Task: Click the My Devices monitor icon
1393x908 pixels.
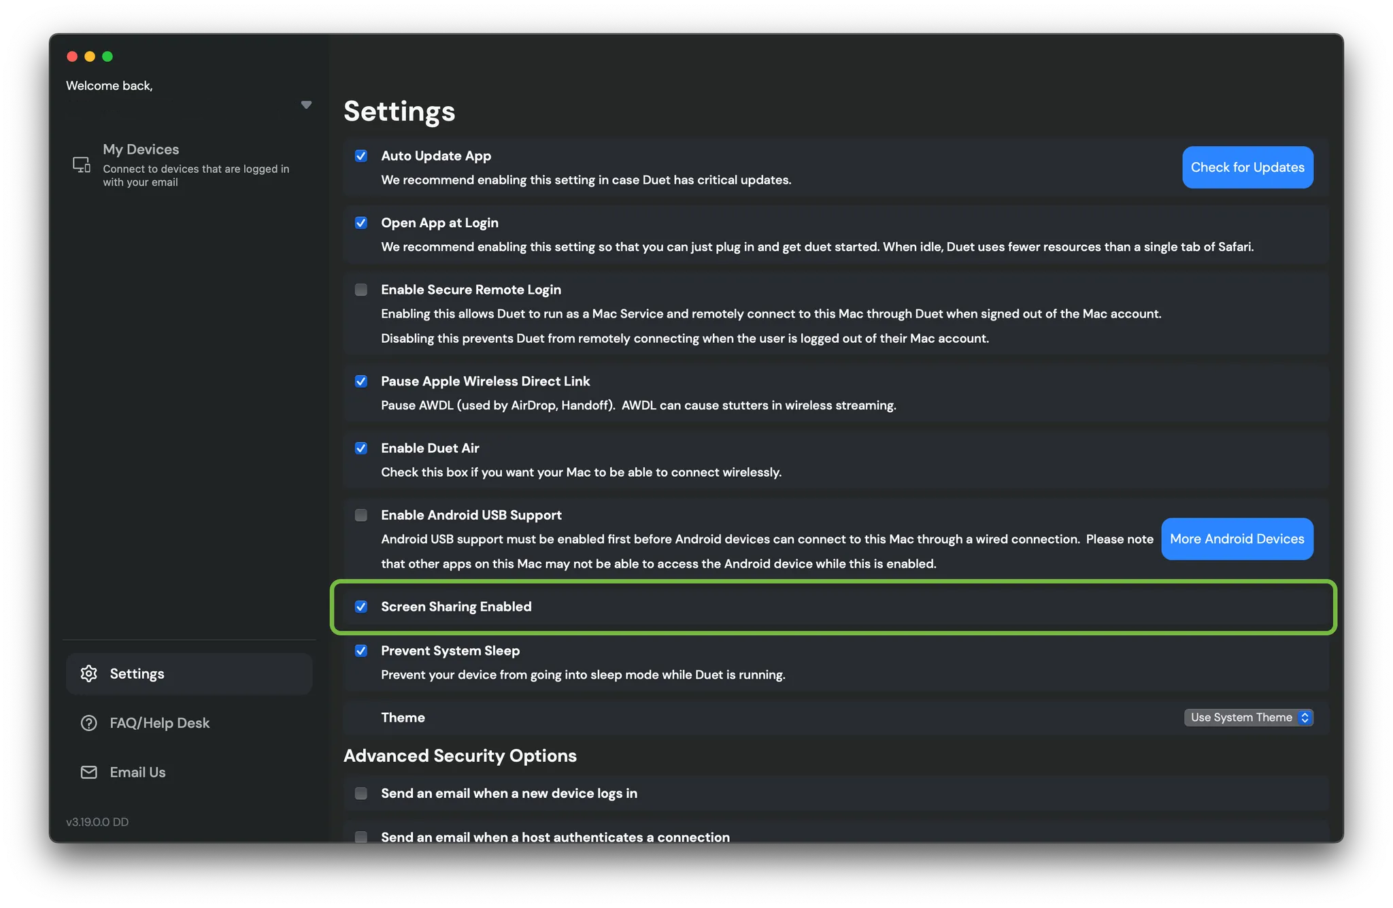Action: pyautogui.click(x=82, y=165)
